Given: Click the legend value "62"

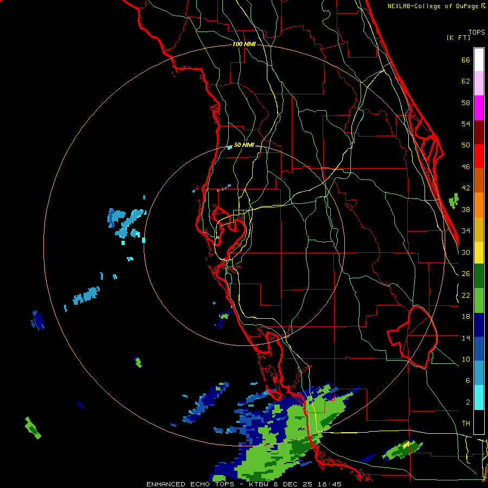Looking at the screenshot, I should click(466, 81).
